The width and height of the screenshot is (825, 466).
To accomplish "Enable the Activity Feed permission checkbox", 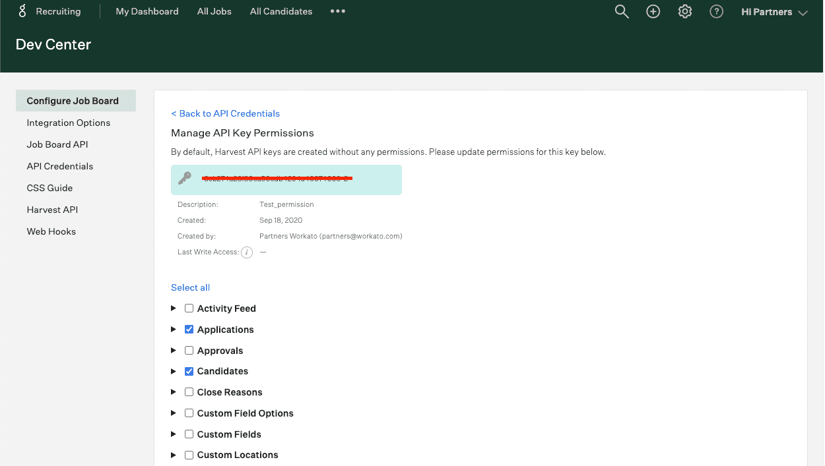I will click(x=189, y=308).
